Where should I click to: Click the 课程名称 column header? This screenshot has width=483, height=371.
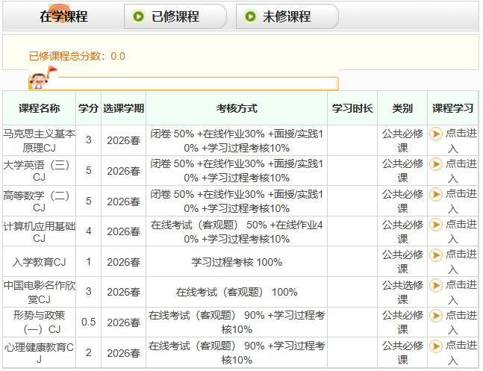(39, 108)
